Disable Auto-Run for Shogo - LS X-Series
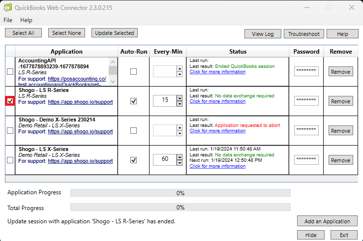 [x=133, y=160]
